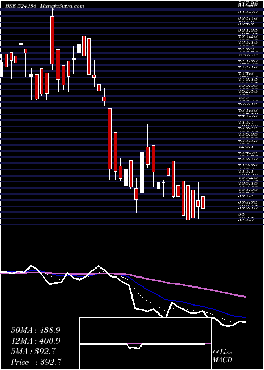Viewport: 264px width, 370px height.
Task: Click the 432.23 price axis label
Action: 248,140
